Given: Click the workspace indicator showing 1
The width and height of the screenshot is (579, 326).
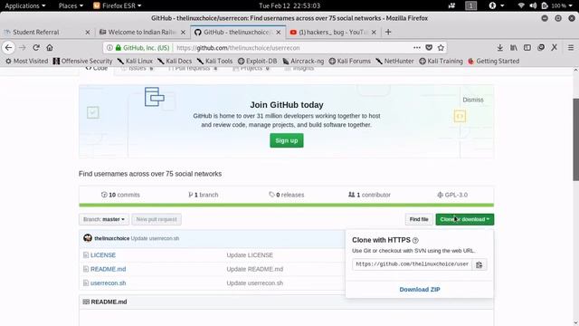Looking at the screenshot, I should click(x=470, y=5).
